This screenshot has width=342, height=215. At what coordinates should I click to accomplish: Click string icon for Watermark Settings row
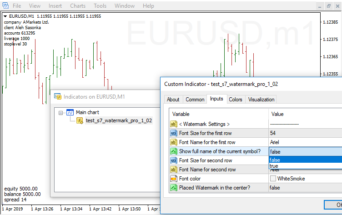pos(174,124)
